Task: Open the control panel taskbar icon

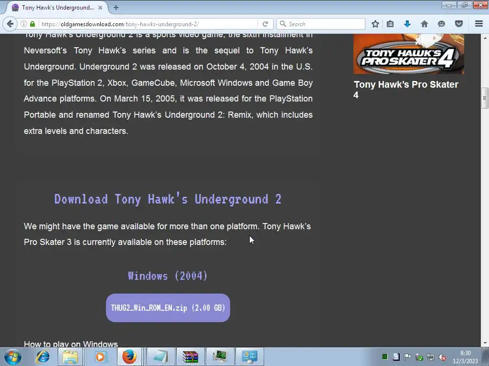Action: click(249, 356)
